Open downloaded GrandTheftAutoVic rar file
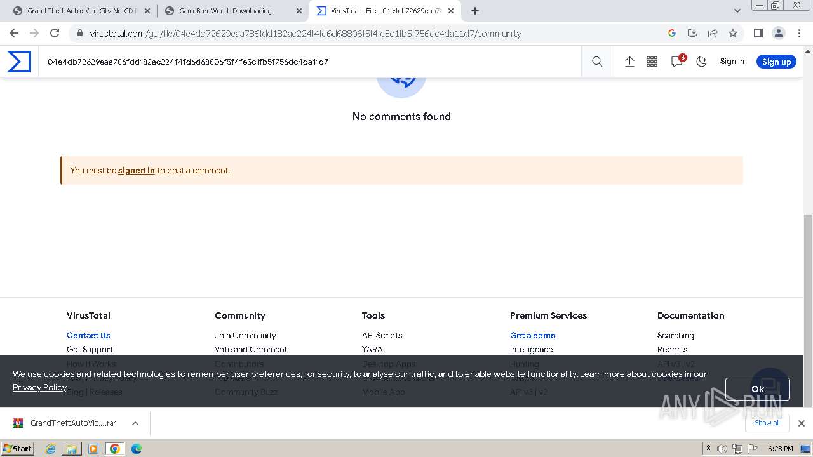The height and width of the screenshot is (457, 813). 64,423
